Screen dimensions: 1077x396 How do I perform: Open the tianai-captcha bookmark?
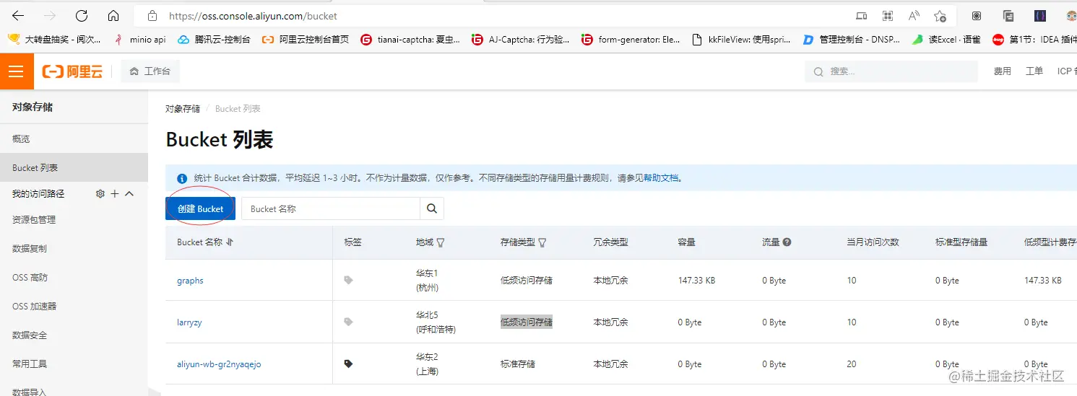click(x=410, y=40)
